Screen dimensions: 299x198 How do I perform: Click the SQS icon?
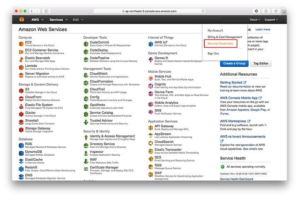coord(151,167)
